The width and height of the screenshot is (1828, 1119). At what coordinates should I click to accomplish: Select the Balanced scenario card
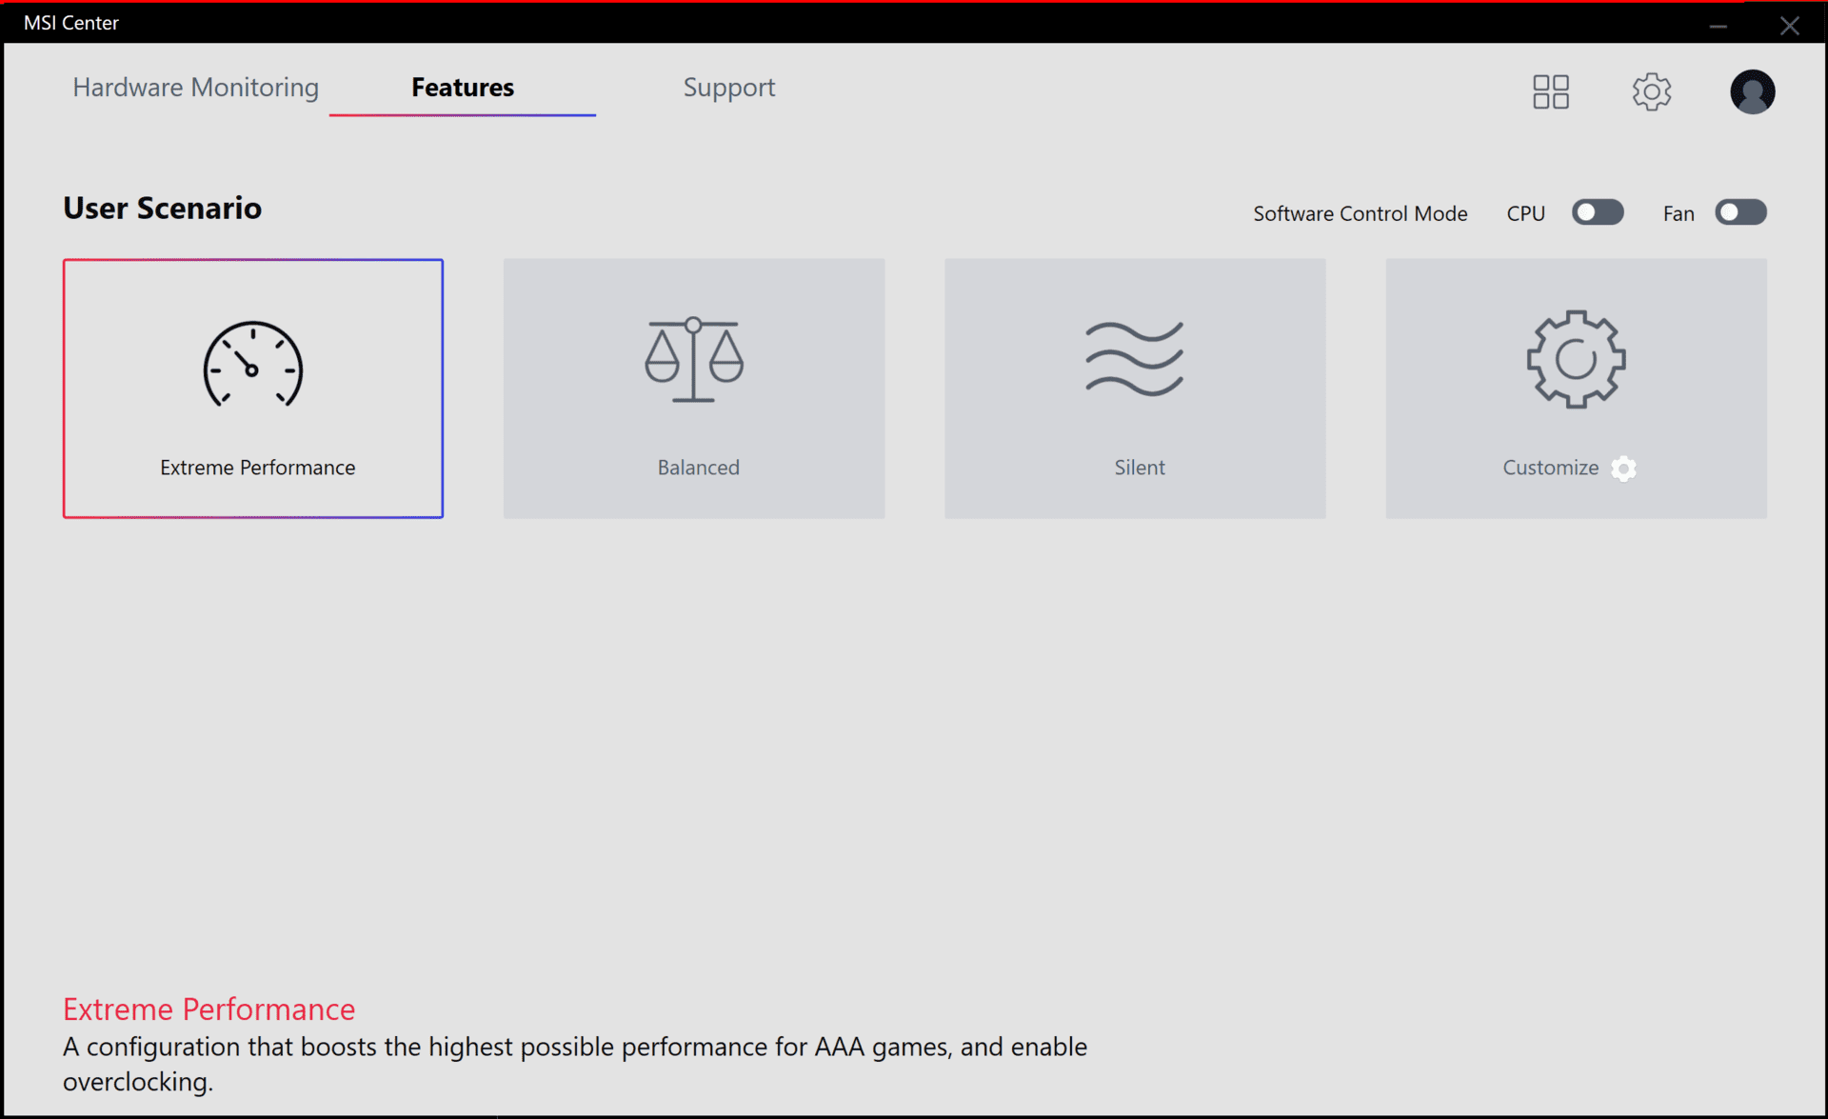pyautogui.click(x=694, y=389)
